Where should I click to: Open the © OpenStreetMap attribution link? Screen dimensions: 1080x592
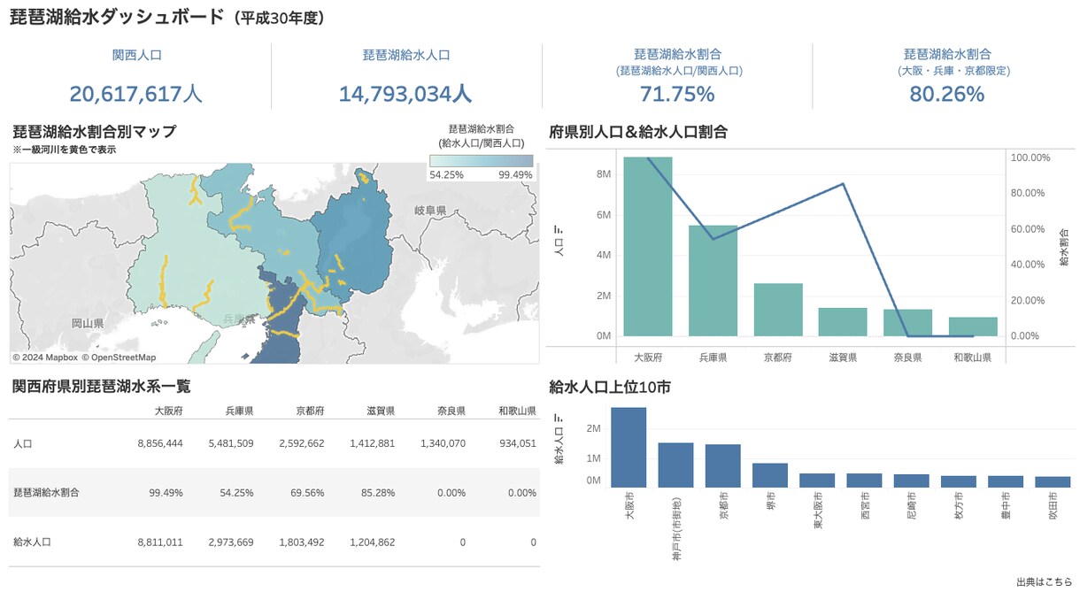[x=119, y=358]
